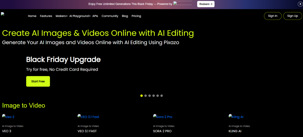The width and height of the screenshot is (303, 137).
Task: Close the Black Friday banner with X
Action: pos(300,4)
